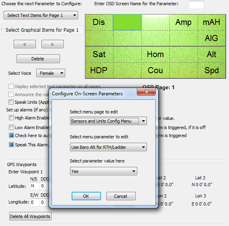Open the Use Baro Alt parameter dropdown
The image size is (229, 226).
point(108,147)
